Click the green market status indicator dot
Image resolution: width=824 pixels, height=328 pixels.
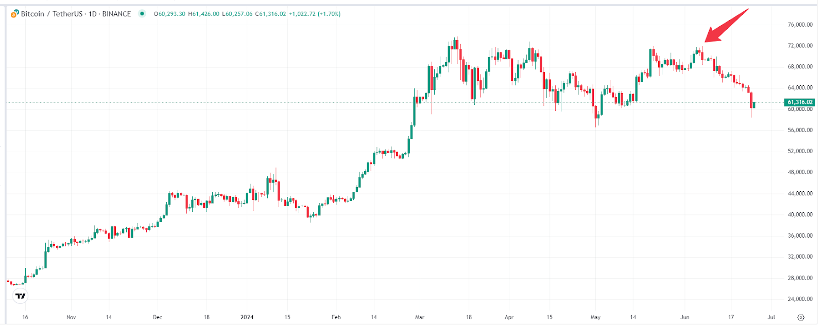click(x=142, y=14)
